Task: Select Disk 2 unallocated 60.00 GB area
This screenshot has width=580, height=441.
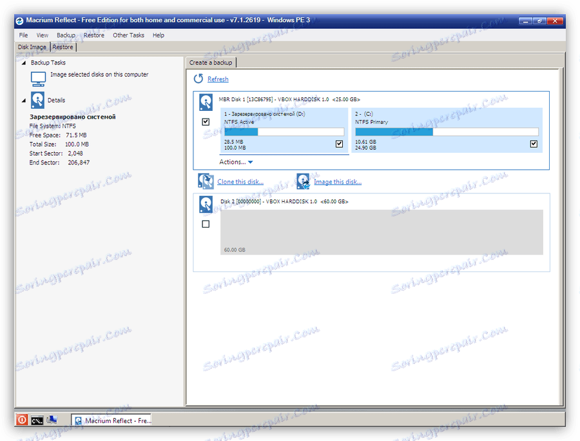Action: click(382, 232)
